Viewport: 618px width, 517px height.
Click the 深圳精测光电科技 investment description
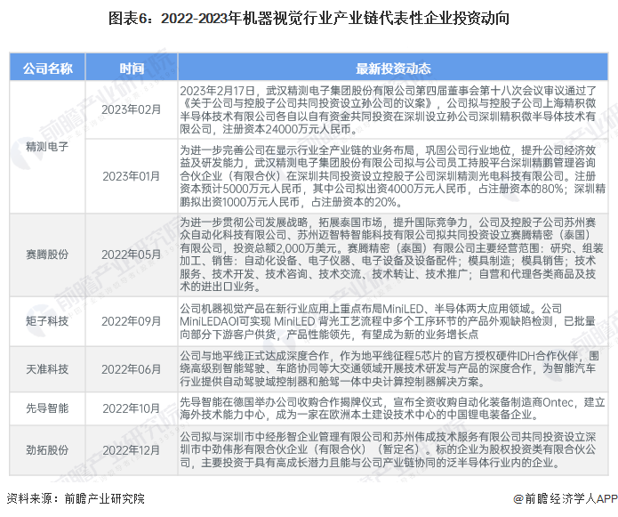pos(392,176)
